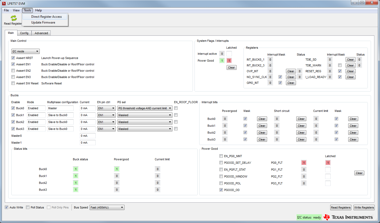The height and width of the screenshot is (223, 380).
Task: Check the EN_PG0_NINT option
Action: (221, 156)
